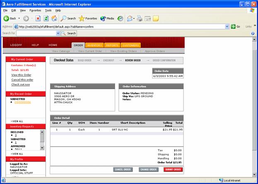Click the HELP link in red header
The height and width of the screenshot is (184, 258).
pyautogui.click(x=35, y=45)
